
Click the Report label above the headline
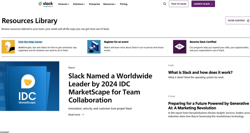[x=72, y=68]
